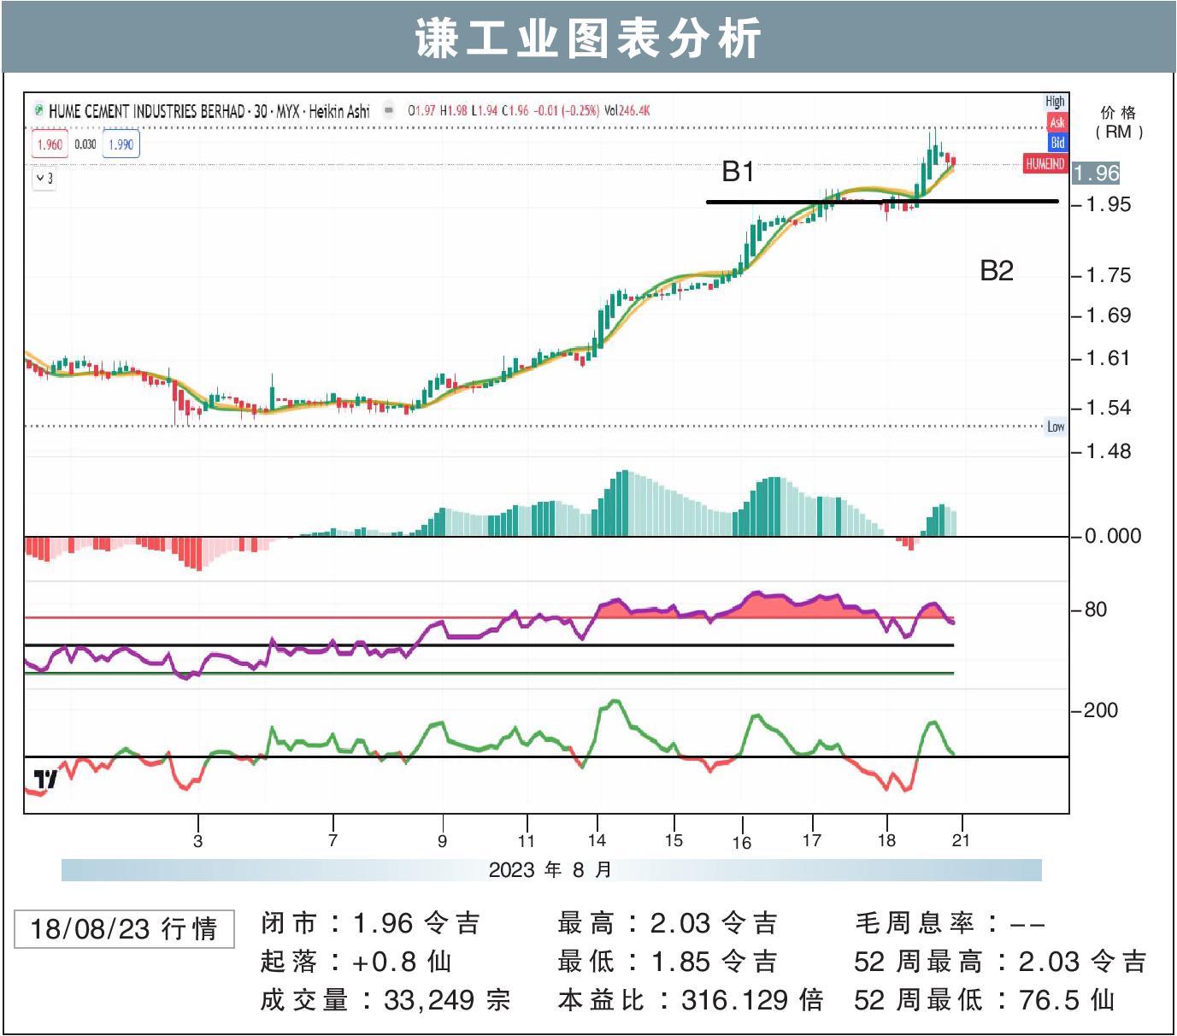Click the red HUMEIND price tag

click(1045, 163)
